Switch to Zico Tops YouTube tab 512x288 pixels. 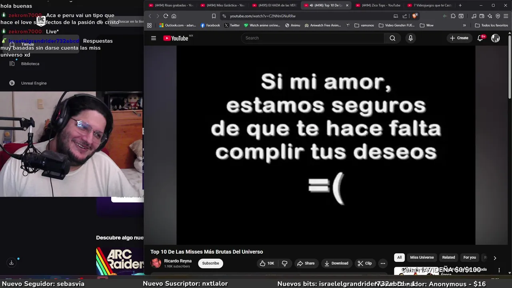point(378,5)
